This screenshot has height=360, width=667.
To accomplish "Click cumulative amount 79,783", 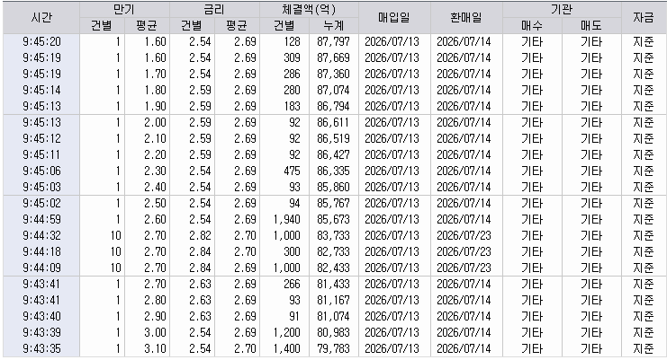I will [333, 348].
